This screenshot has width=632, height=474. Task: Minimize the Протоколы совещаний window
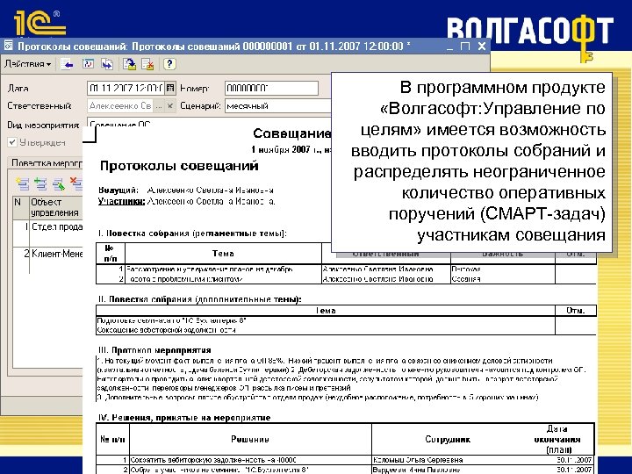click(451, 47)
